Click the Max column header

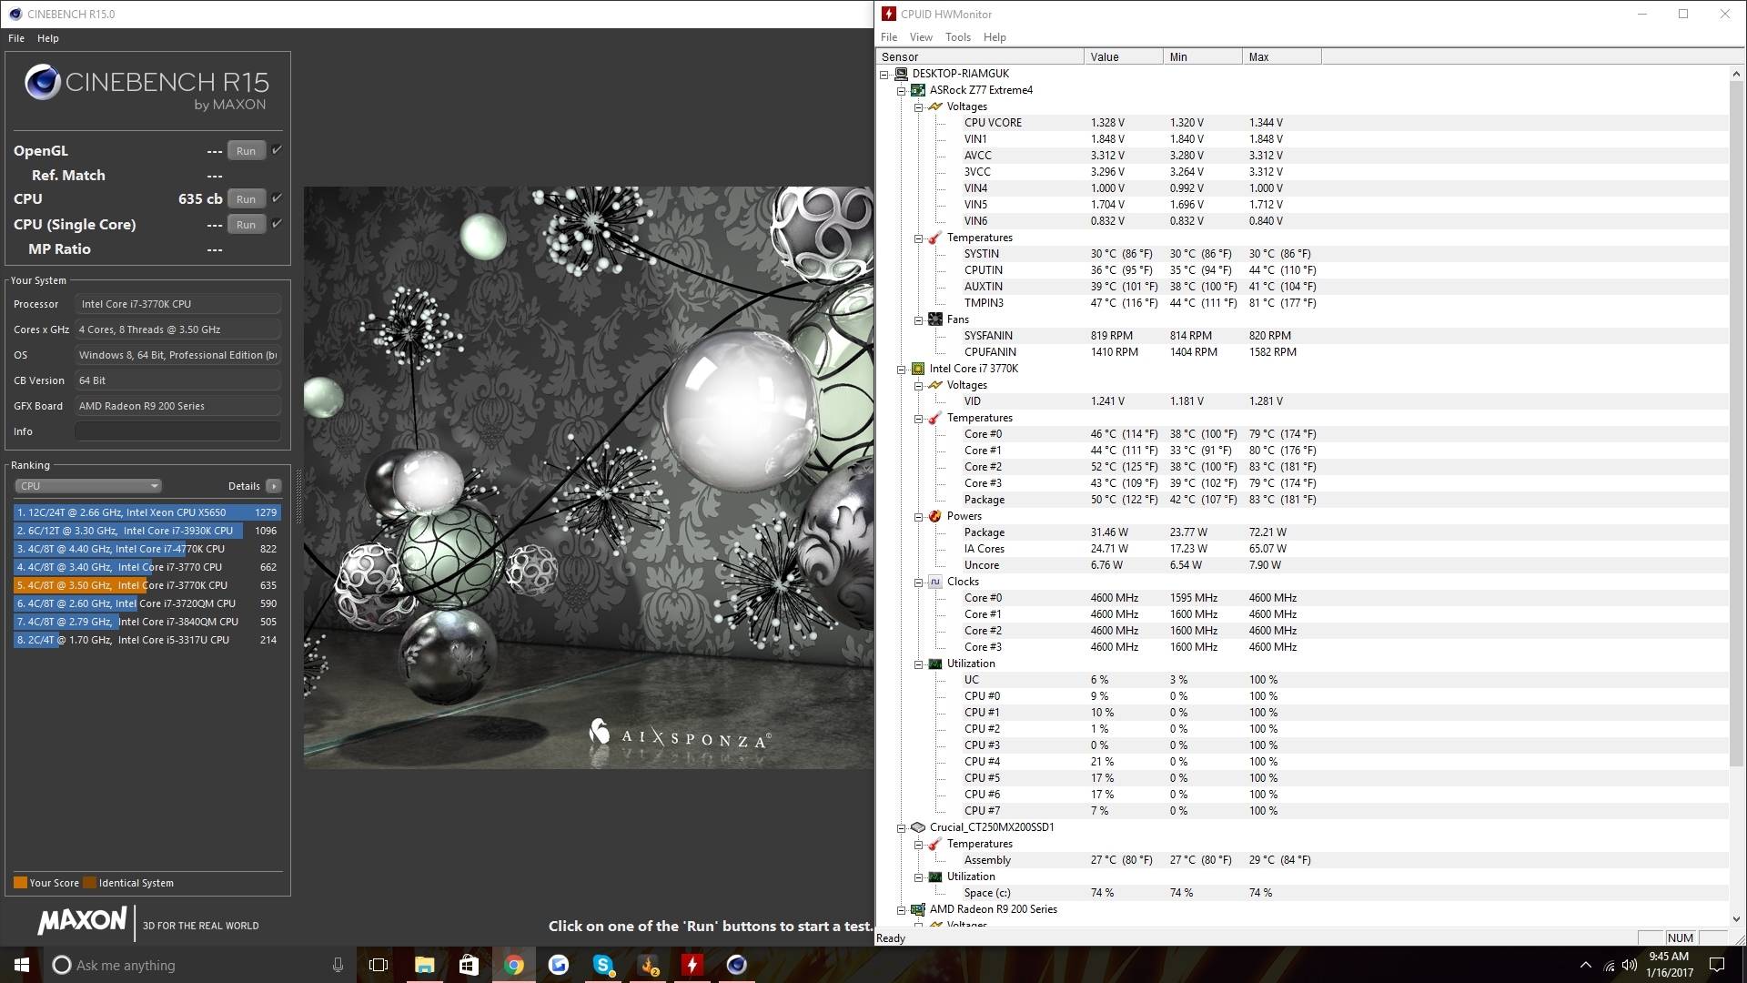click(x=1282, y=56)
